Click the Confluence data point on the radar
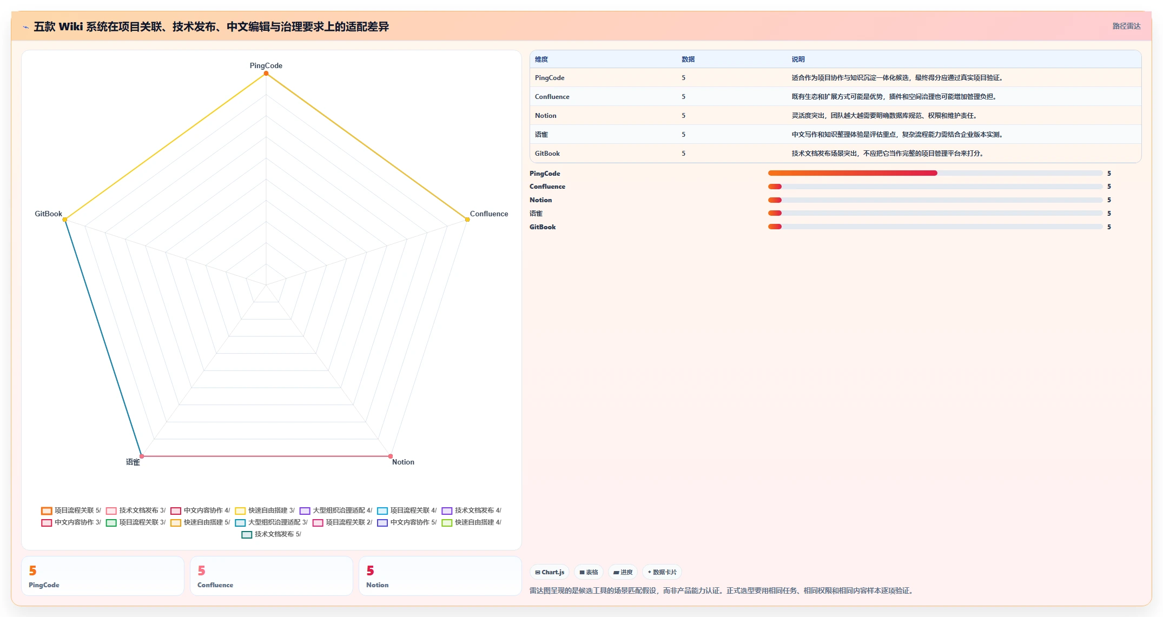Screen dimensions: 1163x617 point(467,220)
